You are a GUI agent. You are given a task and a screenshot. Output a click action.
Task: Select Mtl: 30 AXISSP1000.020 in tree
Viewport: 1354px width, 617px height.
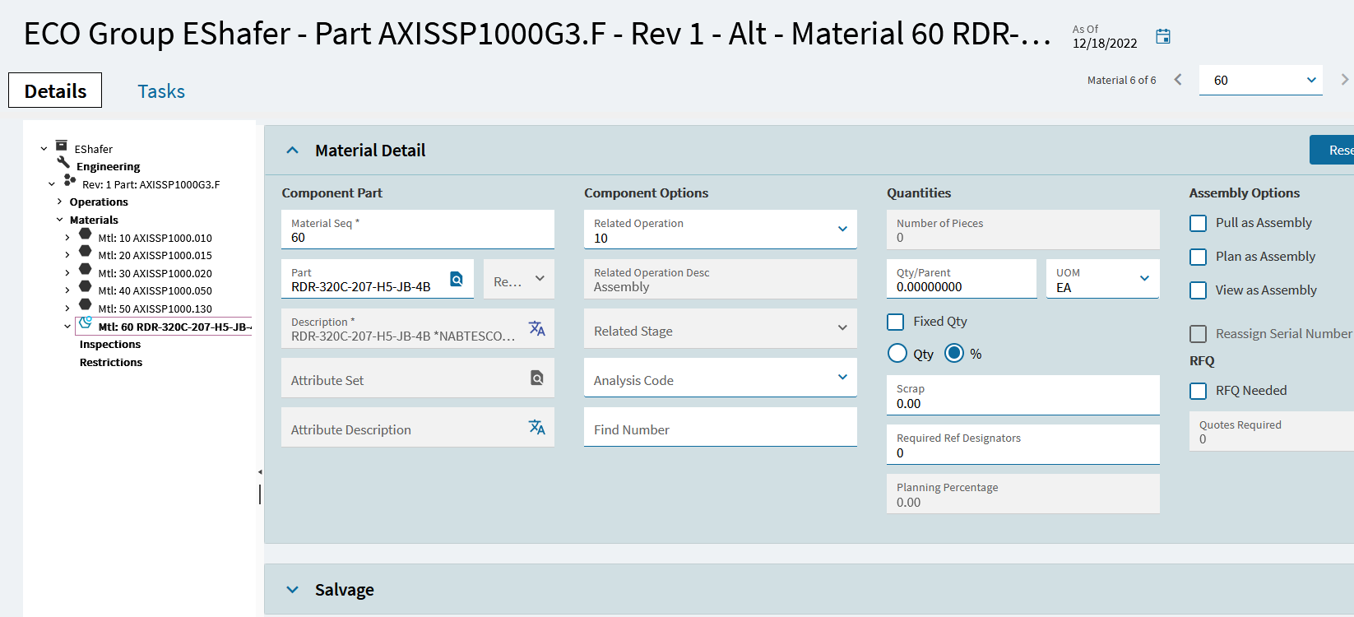point(155,273)
